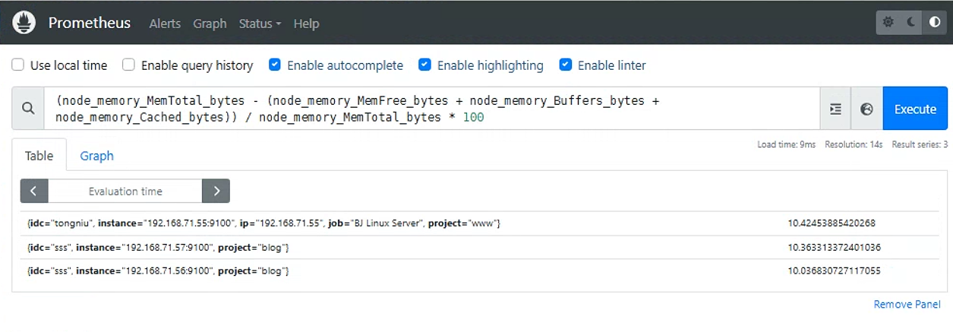Screen dimensions: 953x332
Task: Click the Remove Panel link
Action: (x=907, y=304)
